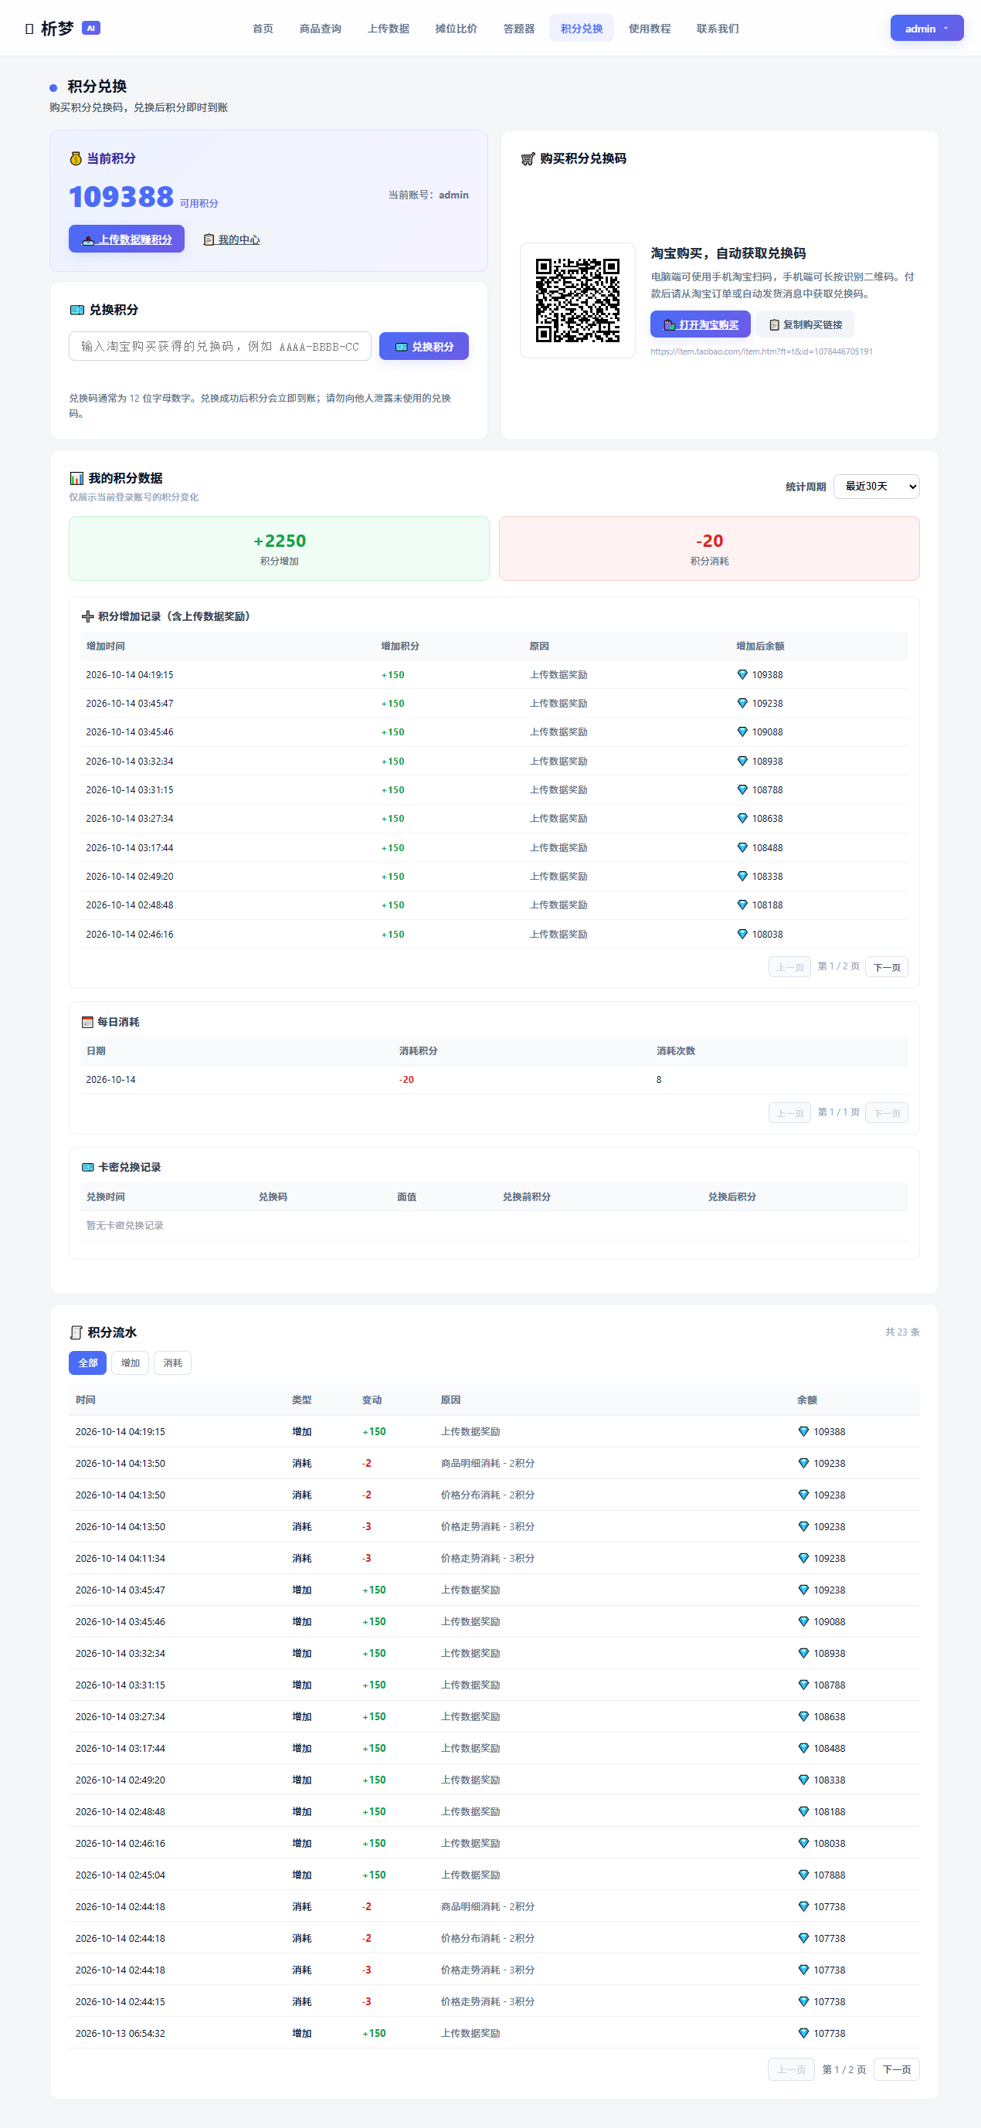
Task: Click the card icon beside 卡密兑换记录
Action: coord(87,1167)
